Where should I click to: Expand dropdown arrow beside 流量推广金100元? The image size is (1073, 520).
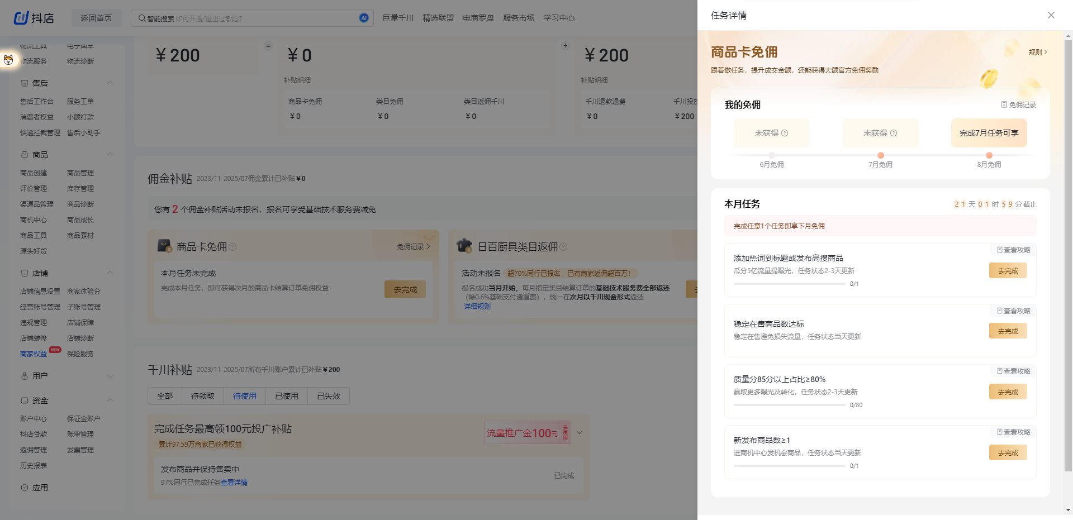(x=580, y=432)
